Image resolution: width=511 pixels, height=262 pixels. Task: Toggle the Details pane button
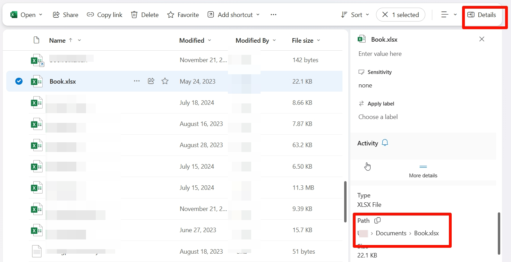coord(482,15)
